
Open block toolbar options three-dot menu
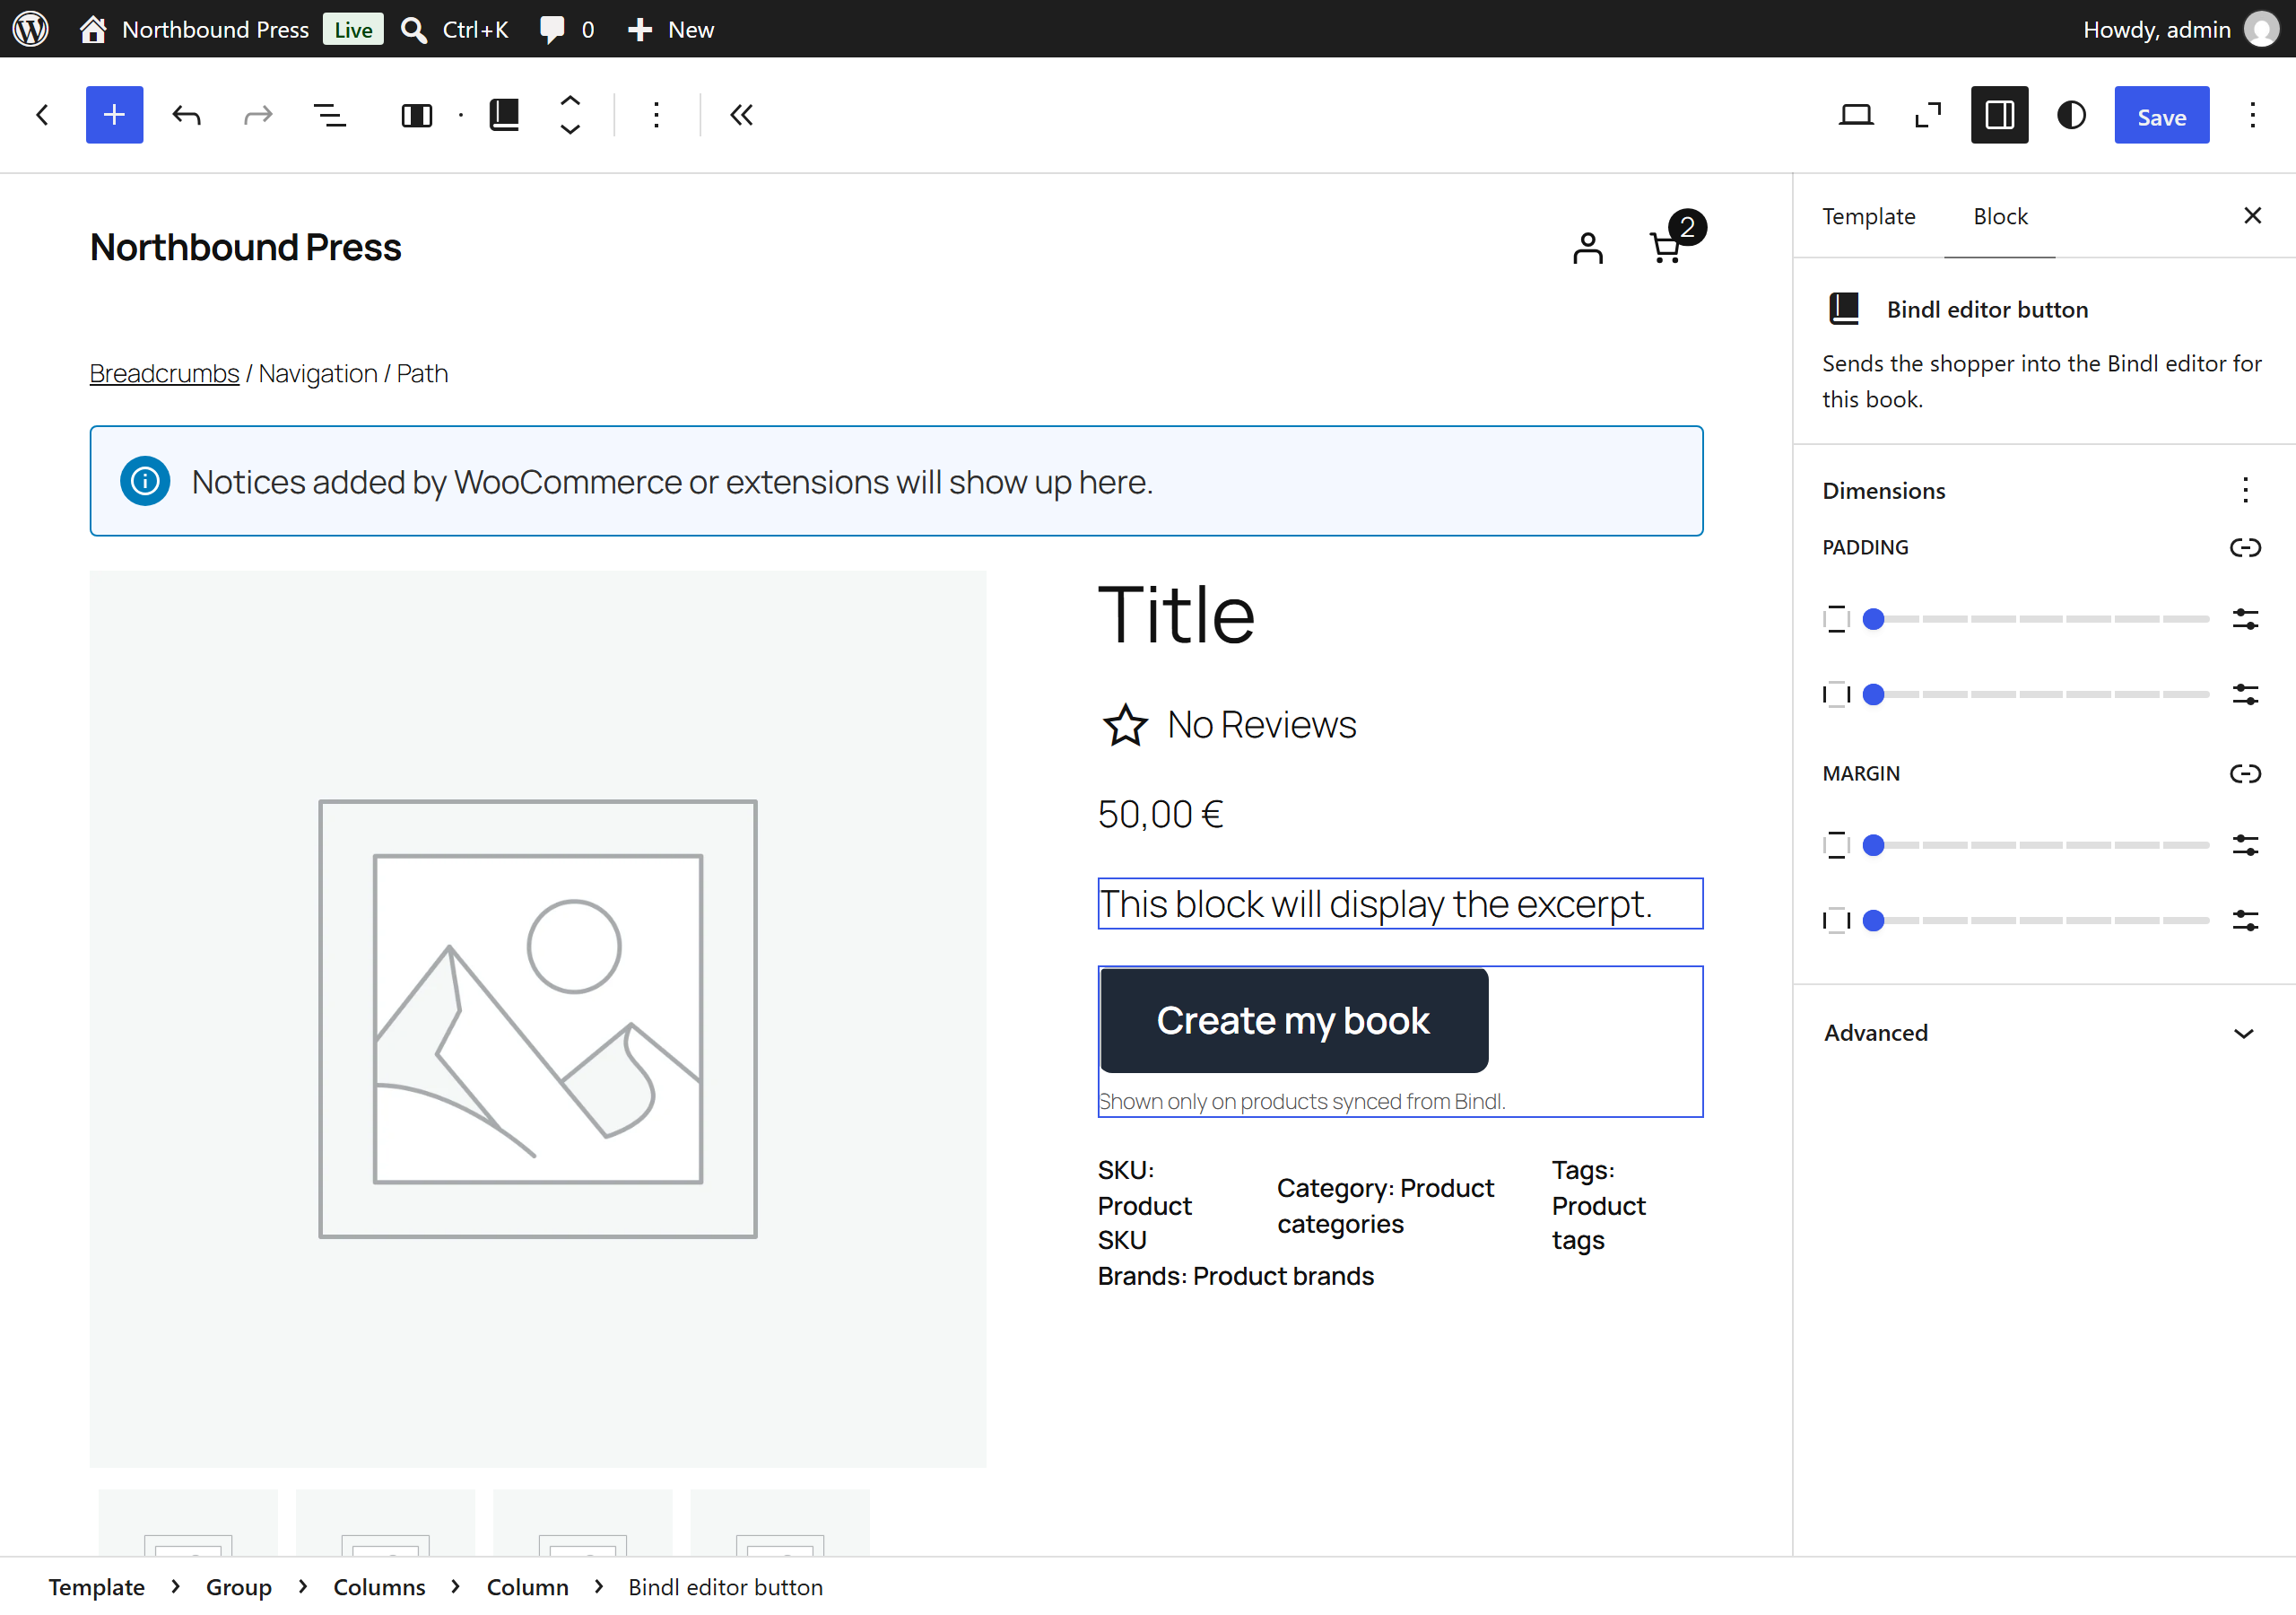(x=656, y=115)
